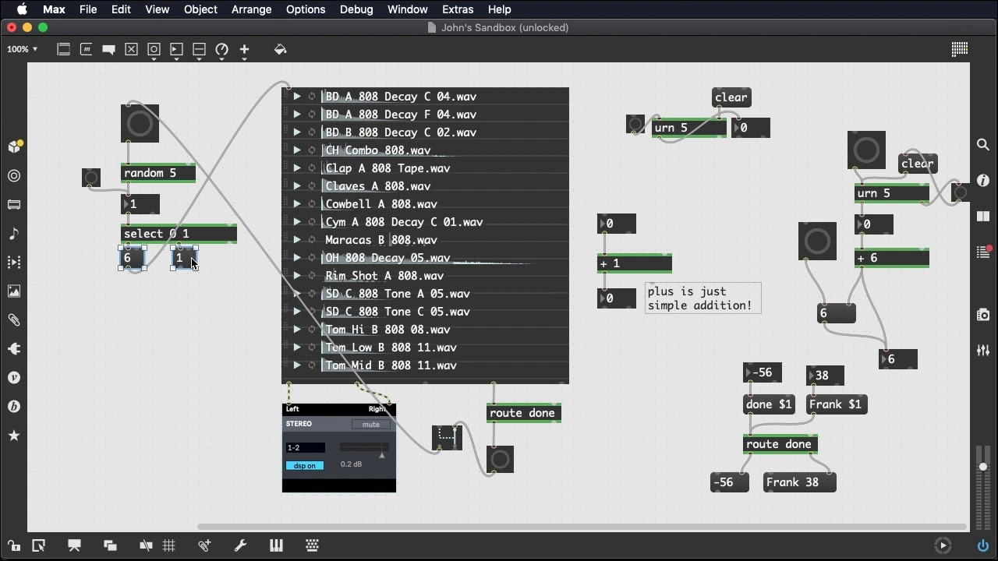Click the horizontal scrollbar at the bottom

tap(582, 527)
